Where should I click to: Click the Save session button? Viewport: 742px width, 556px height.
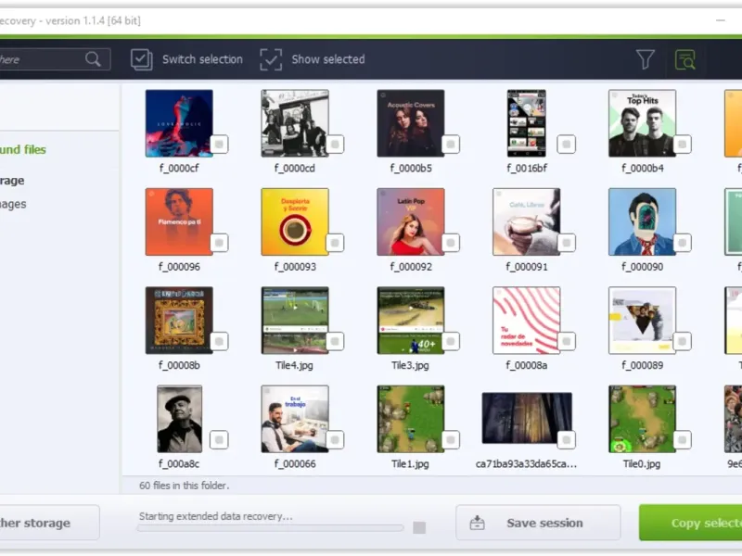(538, 523)
